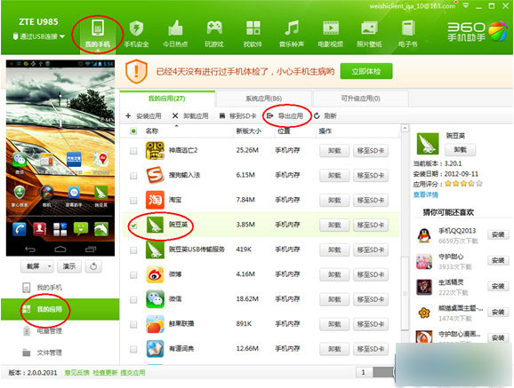The height and width of the screenshot is (388, 514).
Task: Click the 提交应用 link
Action: coord(133,373)
